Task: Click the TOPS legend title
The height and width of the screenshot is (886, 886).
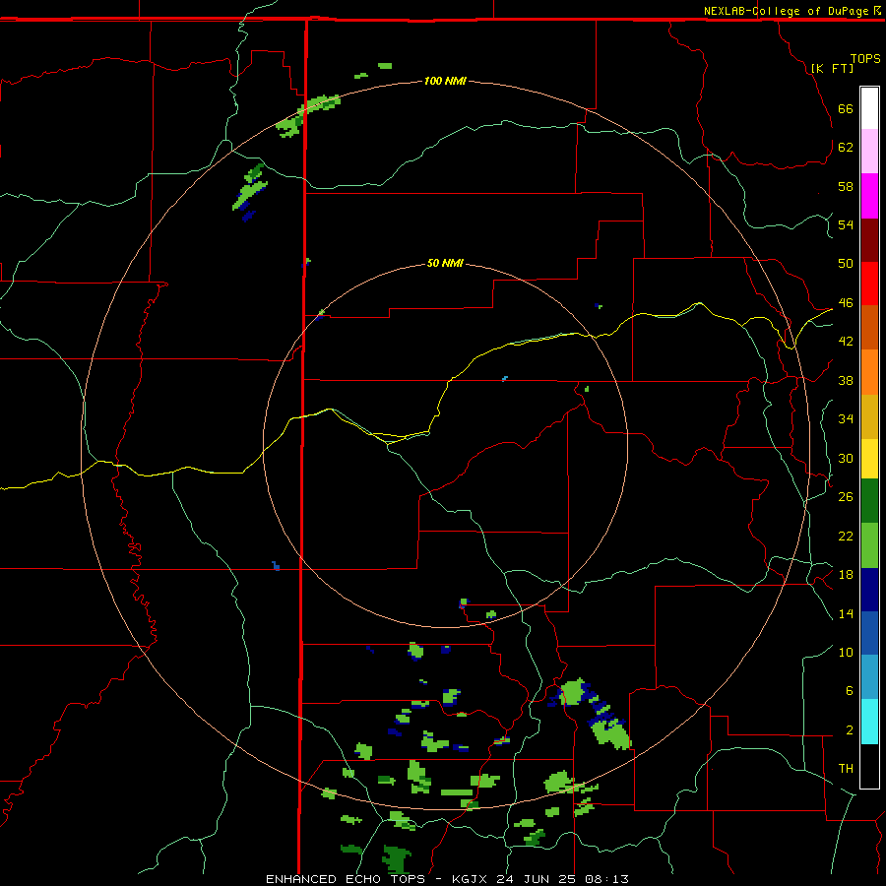Action: point(865,58)
